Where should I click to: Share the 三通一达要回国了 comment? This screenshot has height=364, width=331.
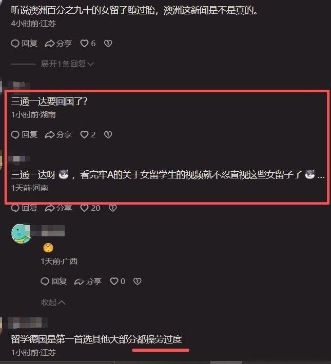tap(59, 135)
